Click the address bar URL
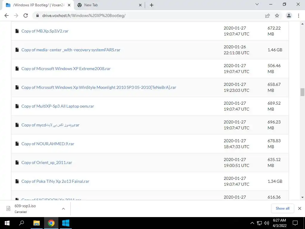 click(84, 16)
